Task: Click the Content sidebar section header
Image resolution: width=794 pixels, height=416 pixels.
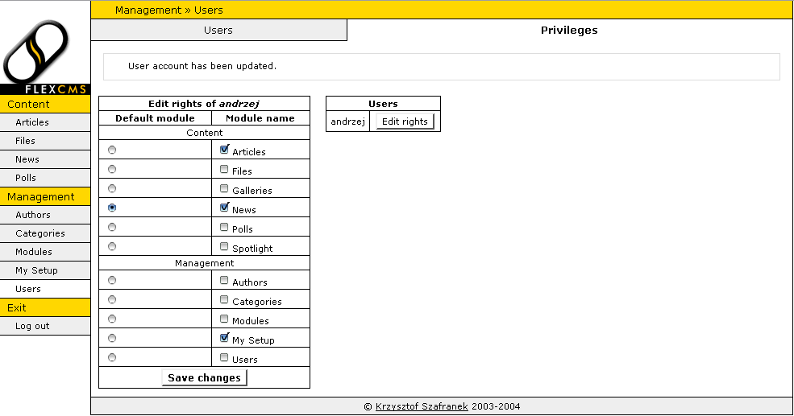Action: pos(45,104)
